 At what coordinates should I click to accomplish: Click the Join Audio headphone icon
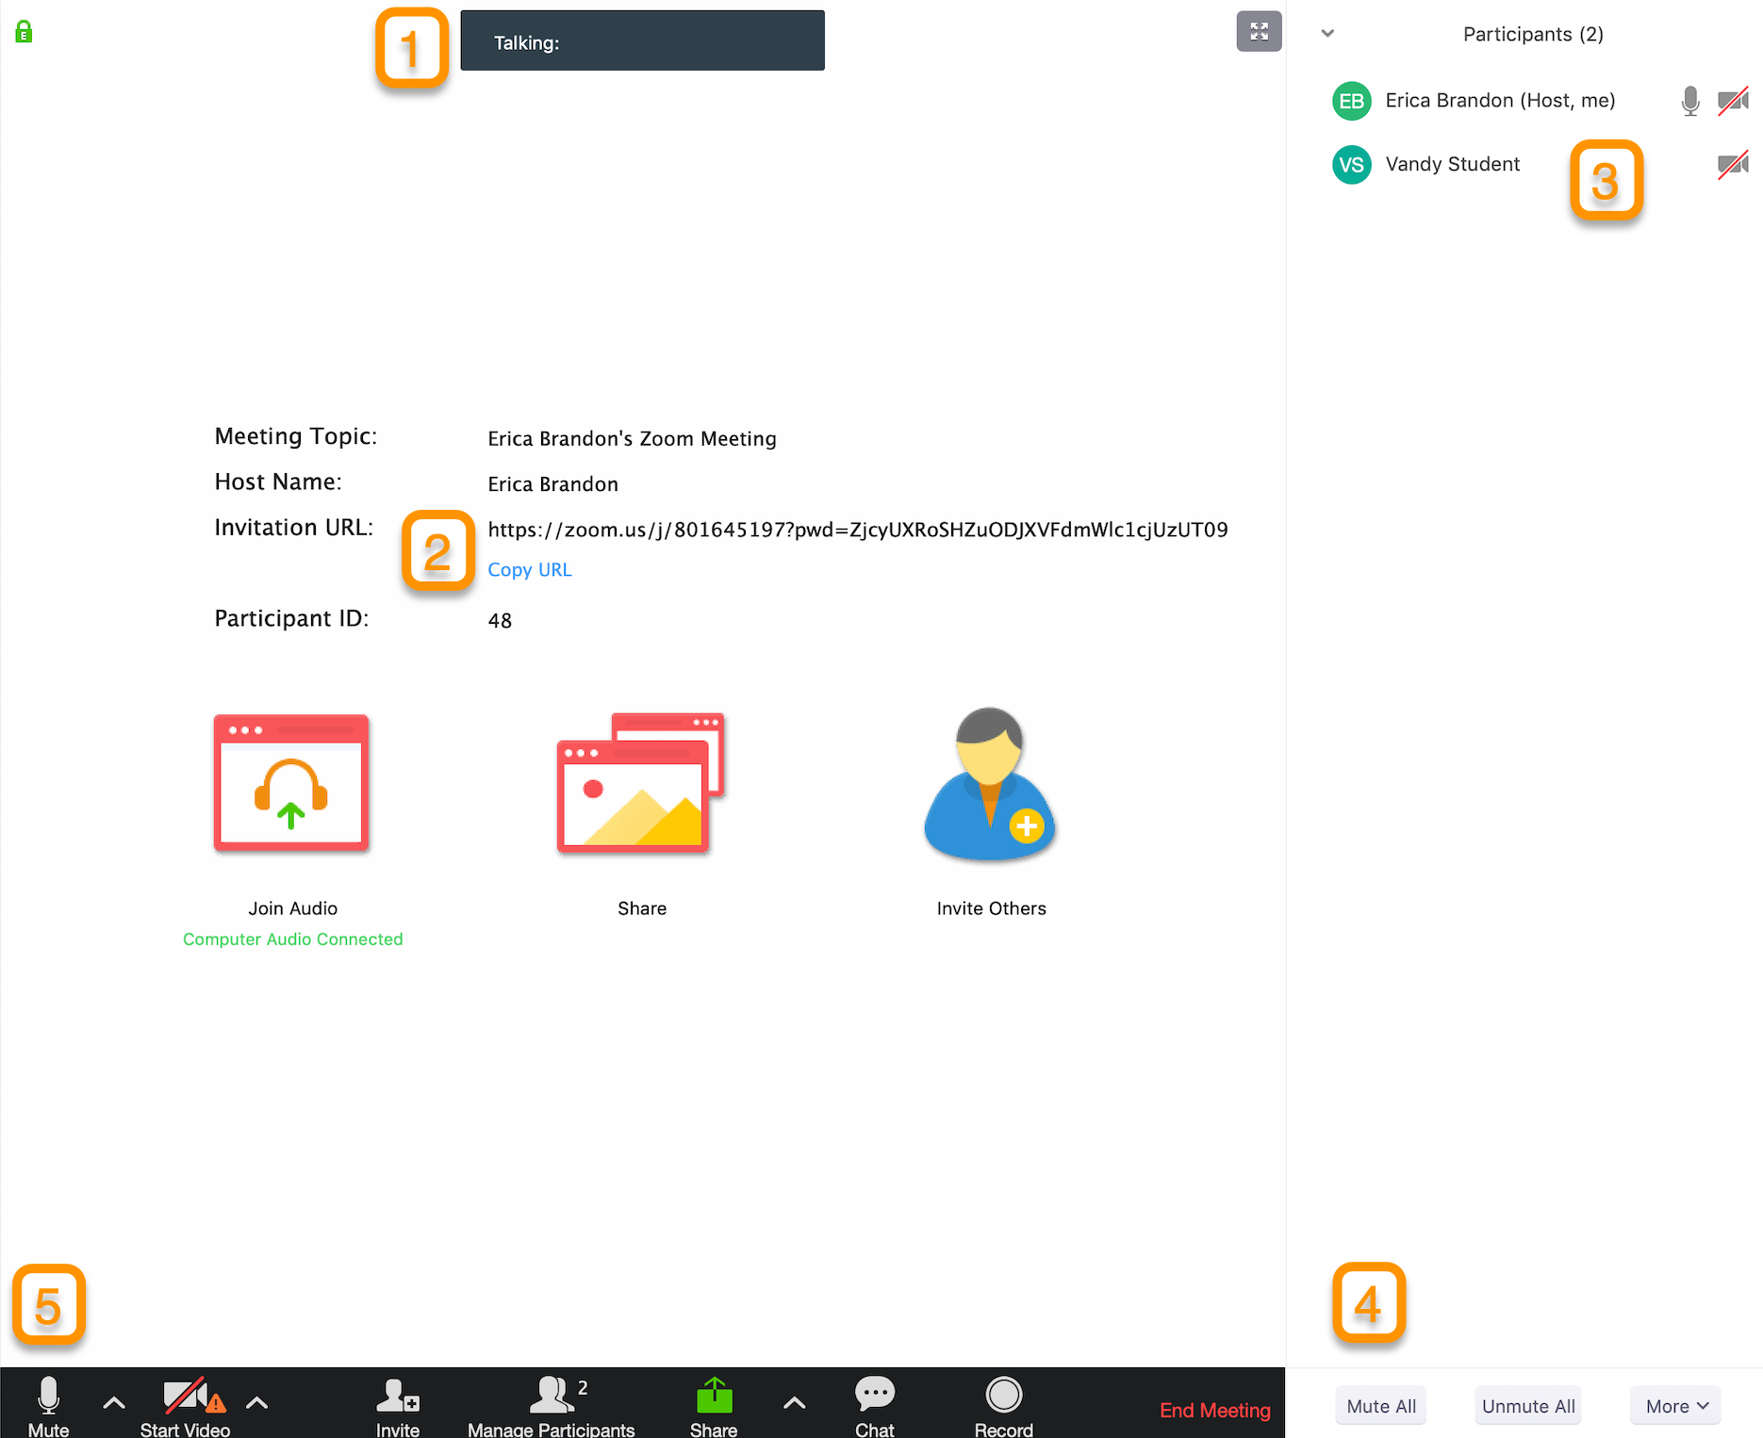[x=291, y=782]
